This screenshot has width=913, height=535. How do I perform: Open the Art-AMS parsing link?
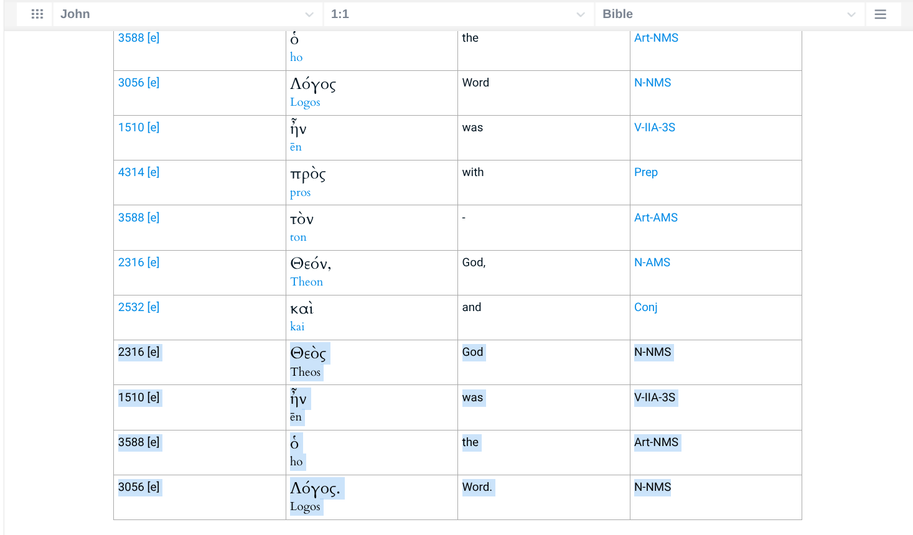point(655,218)
